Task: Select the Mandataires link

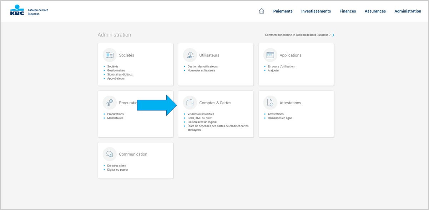Action: click(115, 118)
